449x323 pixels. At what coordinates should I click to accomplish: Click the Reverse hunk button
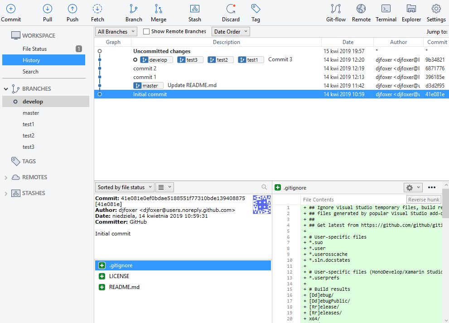[423, 200]
